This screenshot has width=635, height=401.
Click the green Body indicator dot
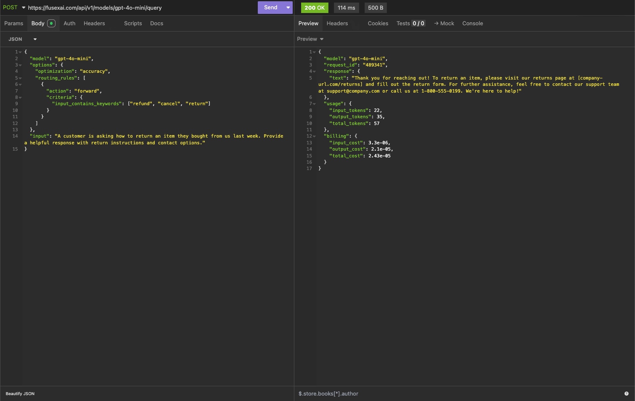tap(51, 24)
